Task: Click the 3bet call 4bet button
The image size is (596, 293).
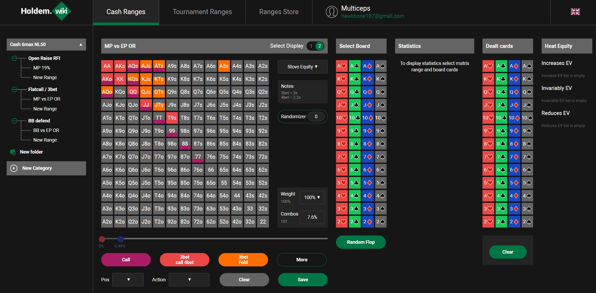Action: coord(185,260)
